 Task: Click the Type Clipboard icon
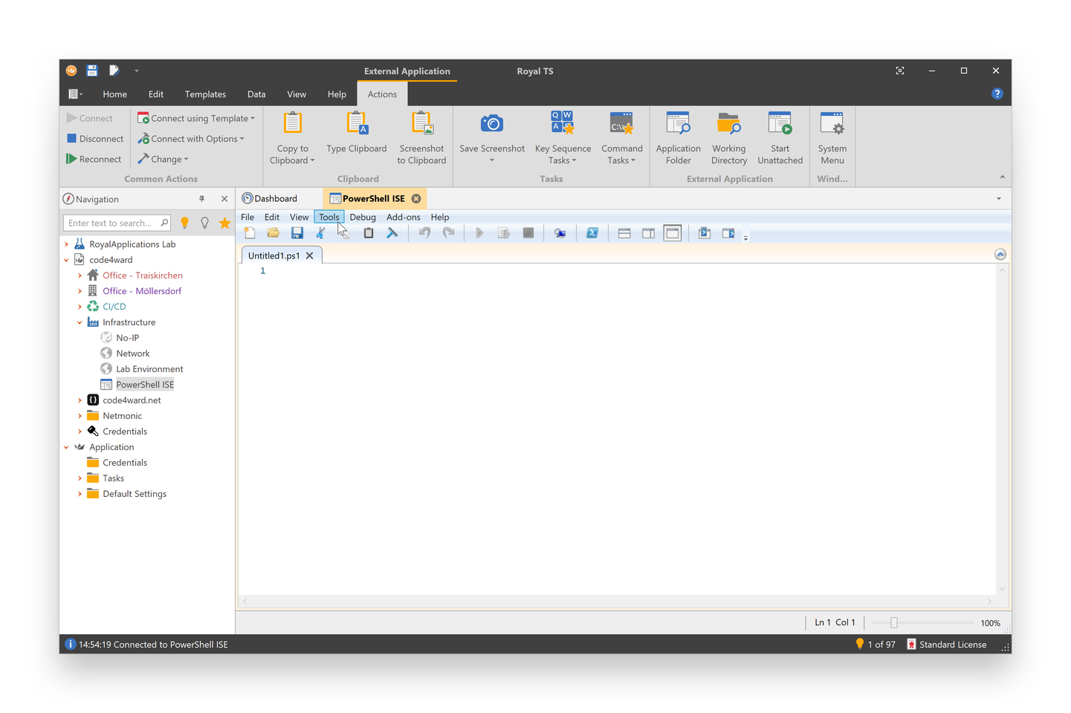pos(357,123)
